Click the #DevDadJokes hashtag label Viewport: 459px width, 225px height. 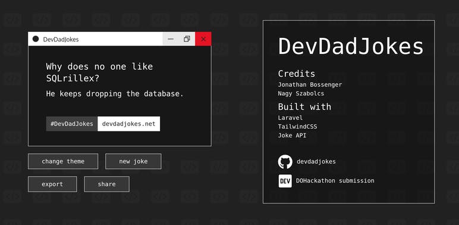click(x=72, y=124)
